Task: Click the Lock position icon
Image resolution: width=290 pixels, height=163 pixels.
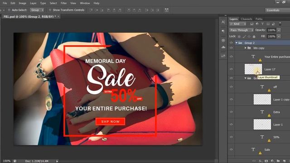Action: (249, 37)
